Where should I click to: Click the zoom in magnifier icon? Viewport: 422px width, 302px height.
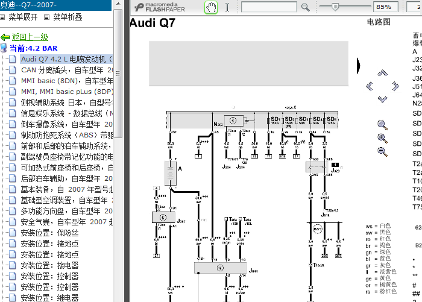click(x=382, y=139)
